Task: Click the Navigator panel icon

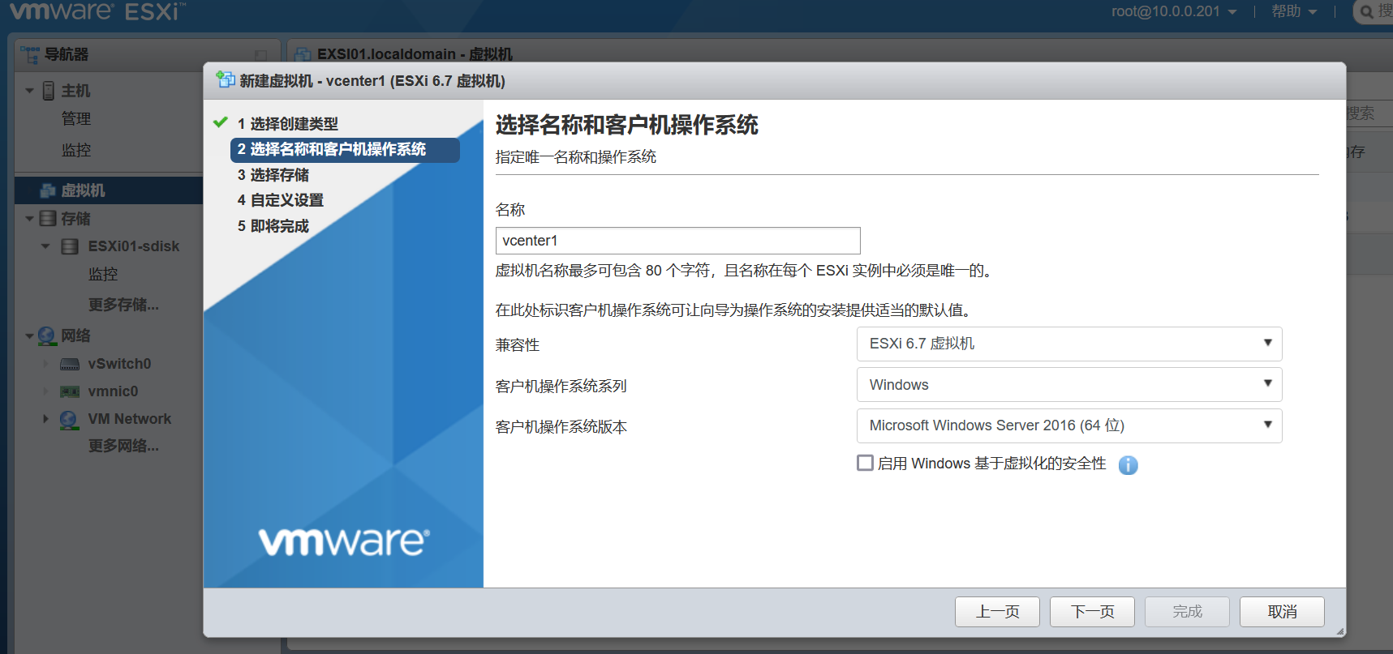Action: (30, 54)
